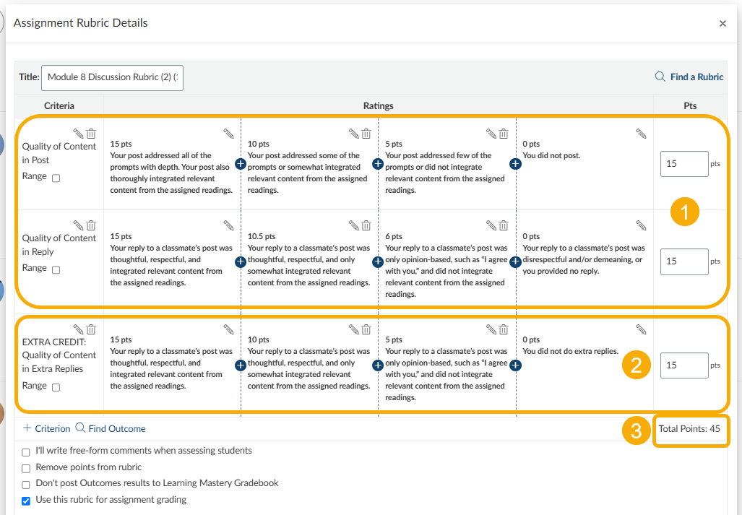Click the Find a Rubric link
This screenshot has width=742, height=515.
[x=689, y=77]
